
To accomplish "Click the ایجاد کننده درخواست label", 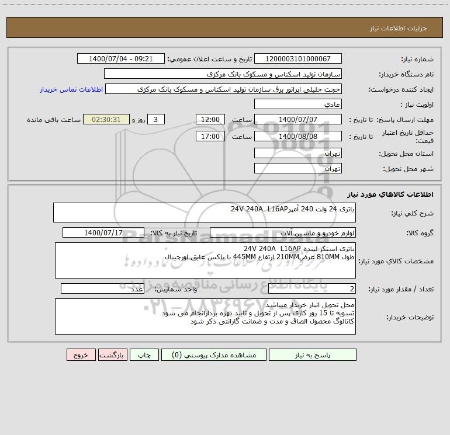I will (x=401, y=89).
